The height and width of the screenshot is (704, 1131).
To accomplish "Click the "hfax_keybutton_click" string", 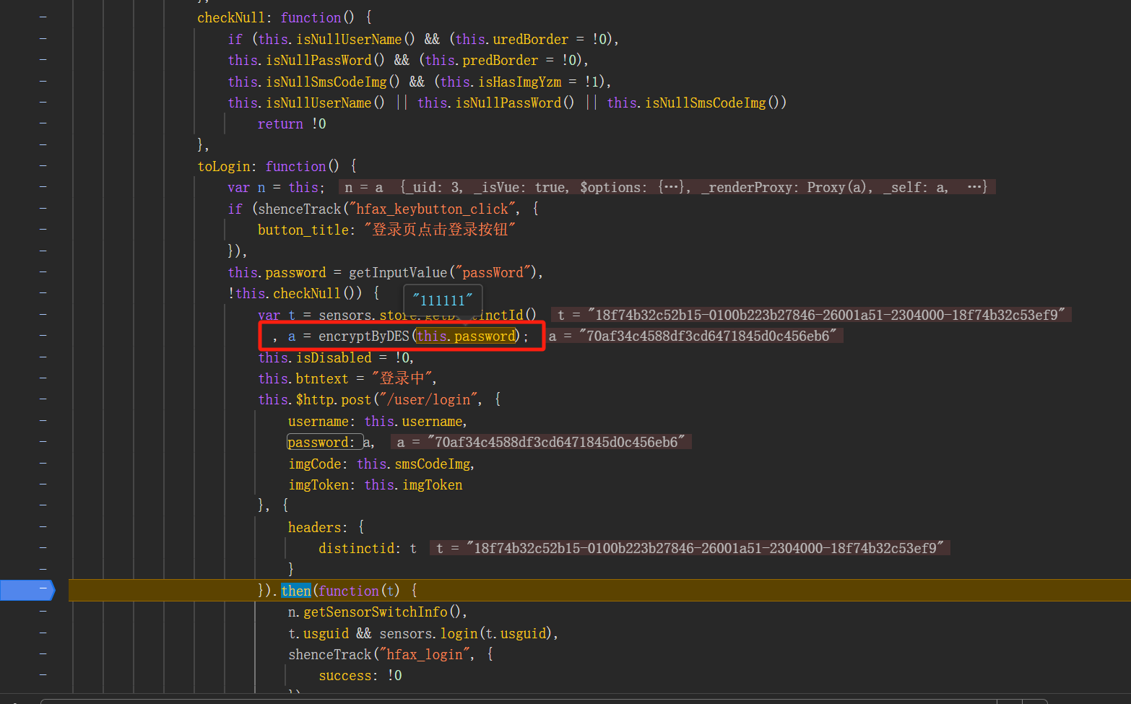I will tap(432, 209).
